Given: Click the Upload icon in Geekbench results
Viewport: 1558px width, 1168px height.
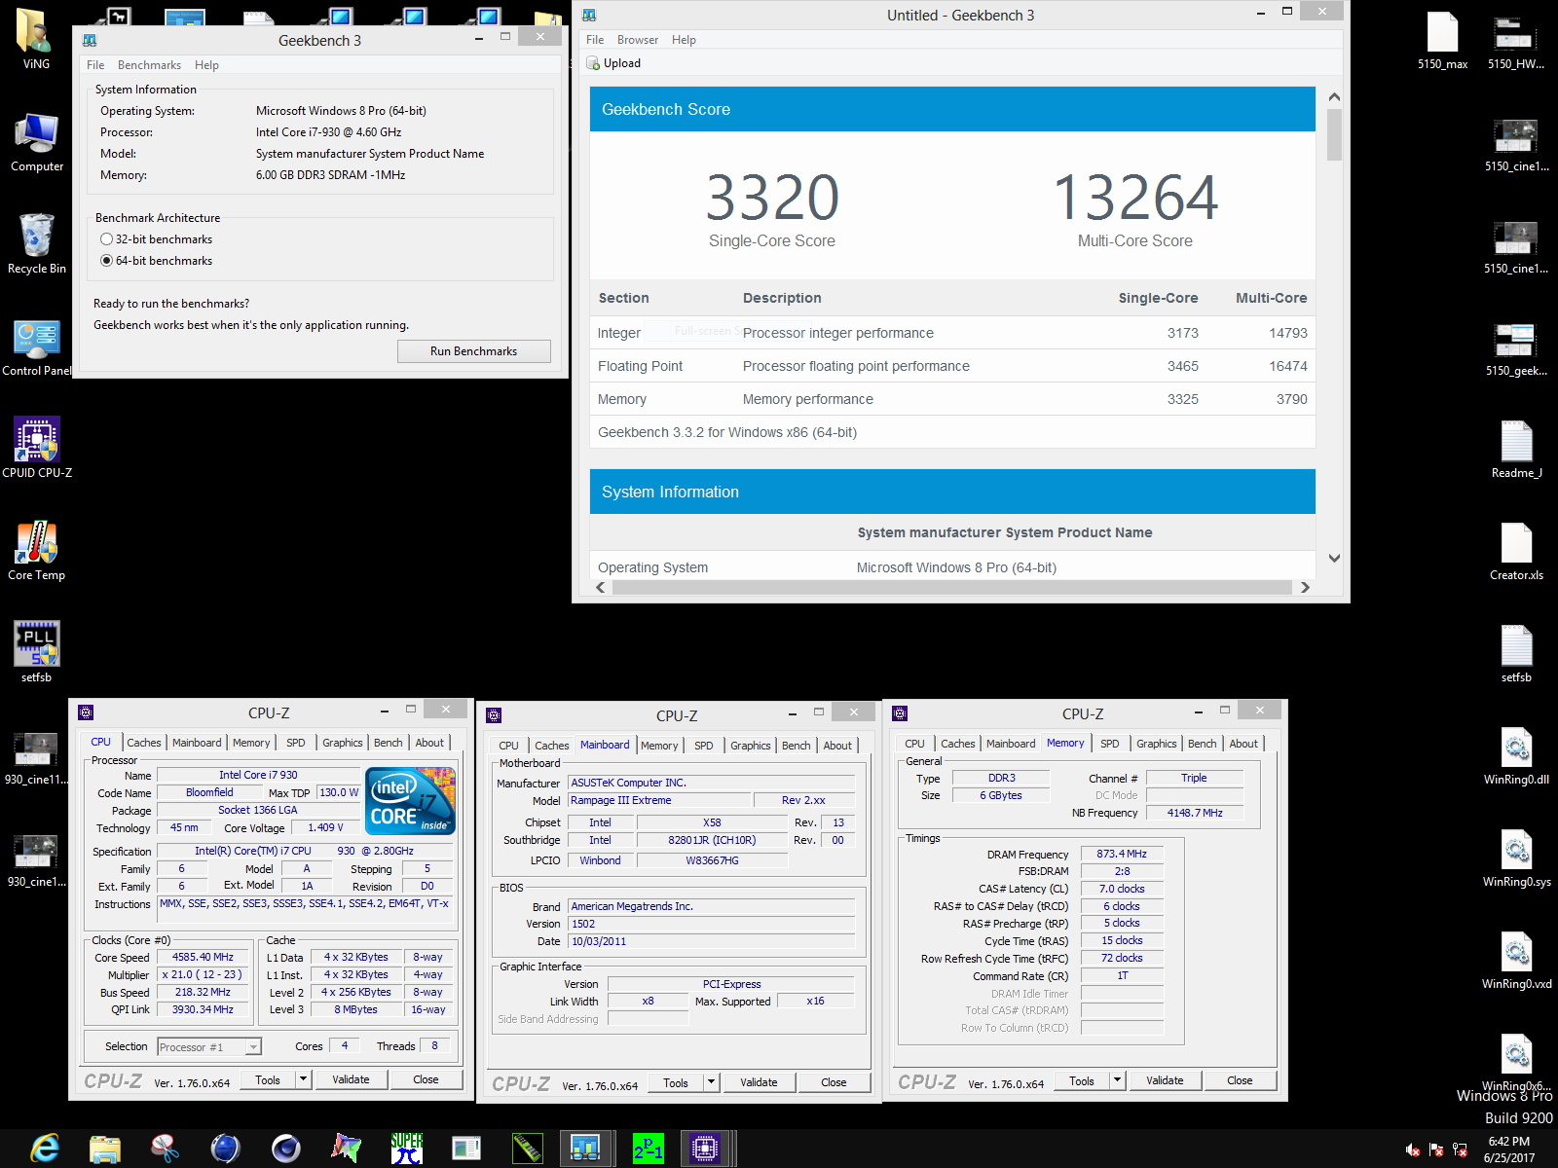Looking at the screenshot, I should coord(593,63).
